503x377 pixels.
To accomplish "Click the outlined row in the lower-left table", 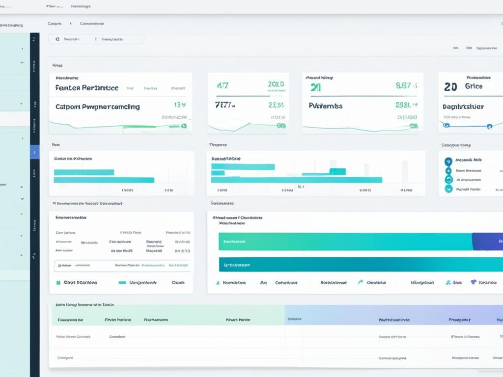I will [122, 266].
